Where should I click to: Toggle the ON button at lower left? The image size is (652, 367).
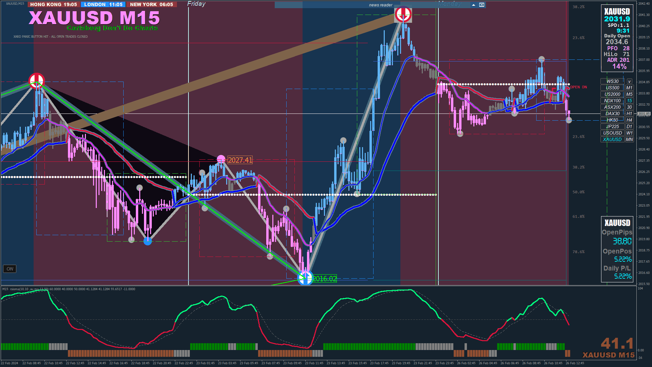10,269
